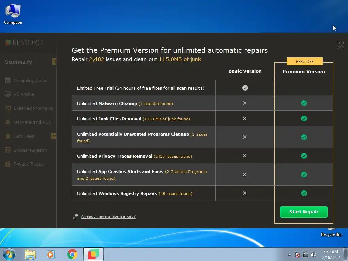Screen dimensions: 348x261
Task: Click the Action Center flag icon
Action: (297, 255)
